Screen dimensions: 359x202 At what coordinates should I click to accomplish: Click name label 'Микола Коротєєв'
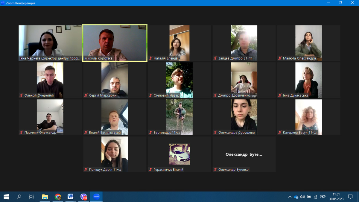tap(98, 58)
